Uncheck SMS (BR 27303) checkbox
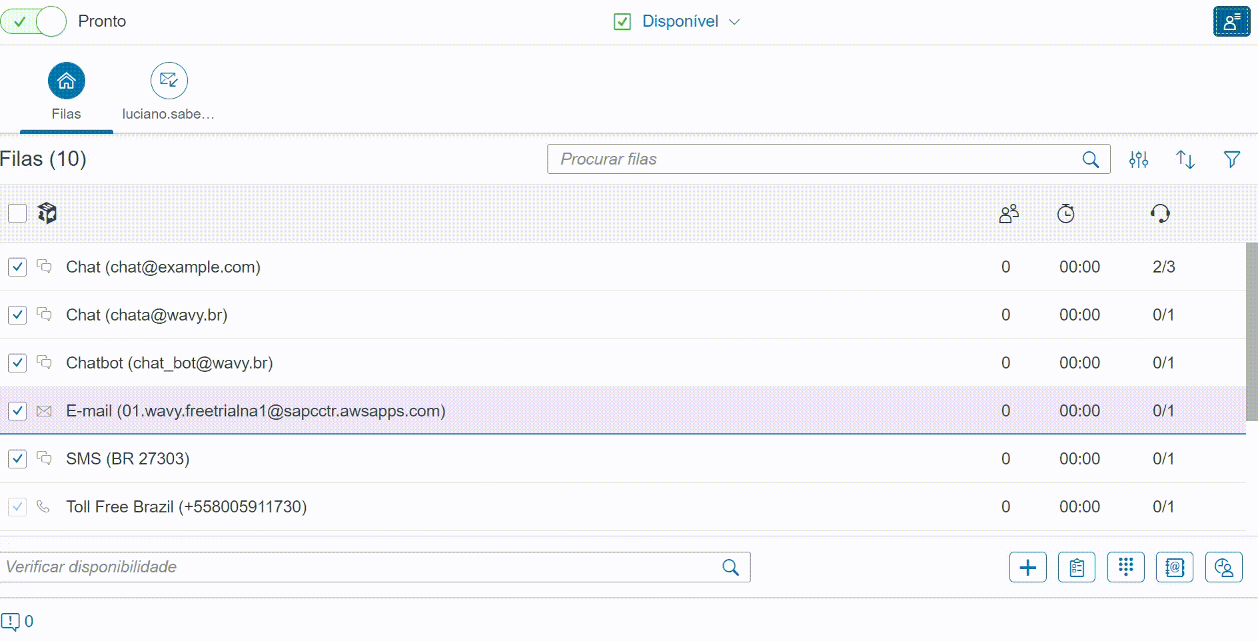1258x641 pixels. [17, 459]
